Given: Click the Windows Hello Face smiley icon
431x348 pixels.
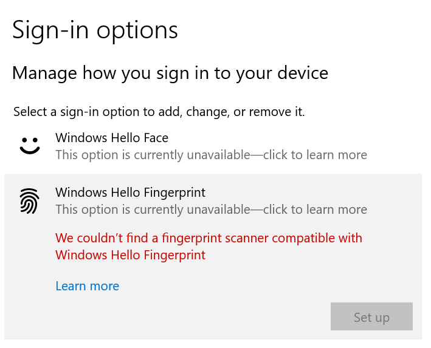Looking at the screenshot, I should [x=30, y=146].
